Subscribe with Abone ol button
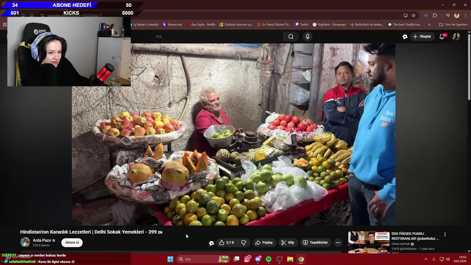 click(72, 243)
